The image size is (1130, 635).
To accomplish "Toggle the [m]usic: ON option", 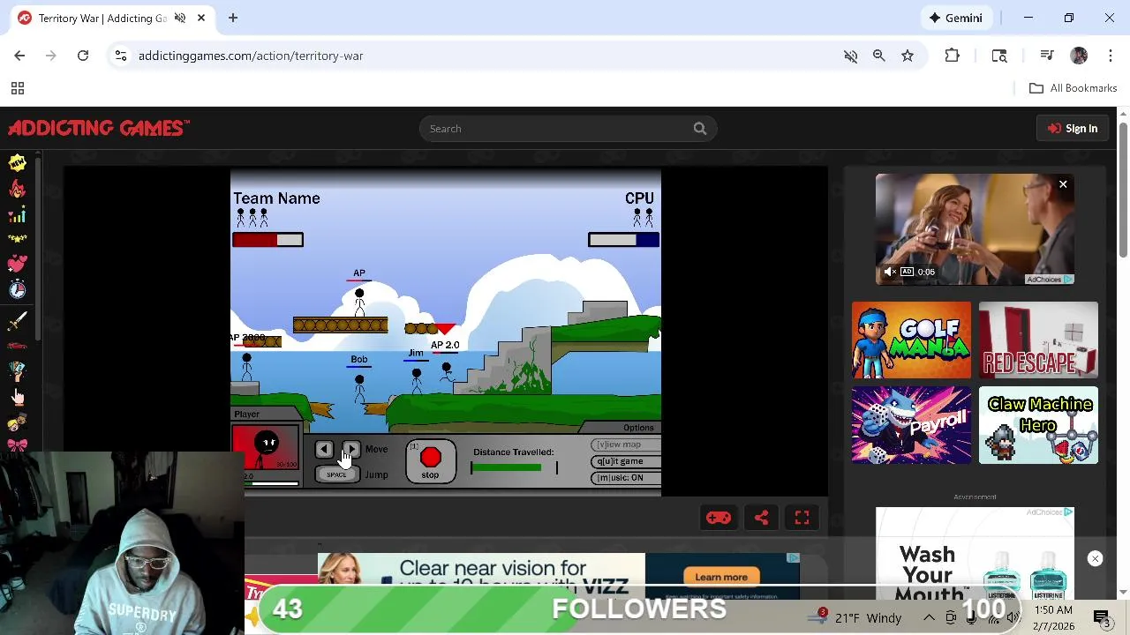I will pos(628,478).
